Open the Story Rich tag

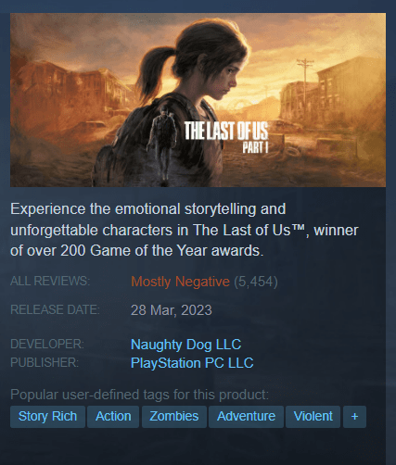[x=47, y=417]
